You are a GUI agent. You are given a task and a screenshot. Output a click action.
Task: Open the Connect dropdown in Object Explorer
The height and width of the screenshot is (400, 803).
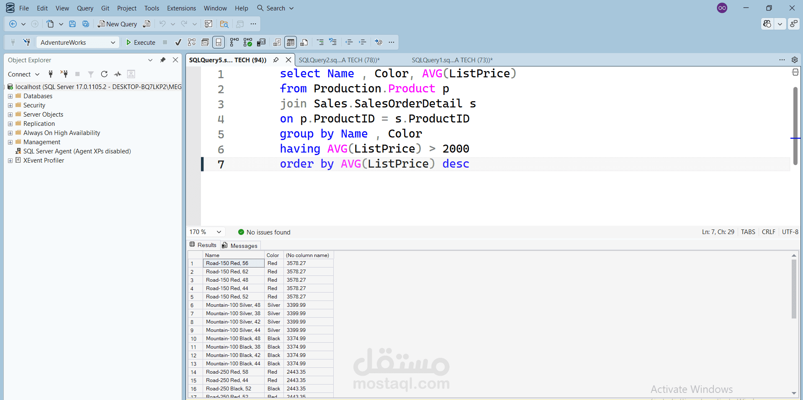23,74
